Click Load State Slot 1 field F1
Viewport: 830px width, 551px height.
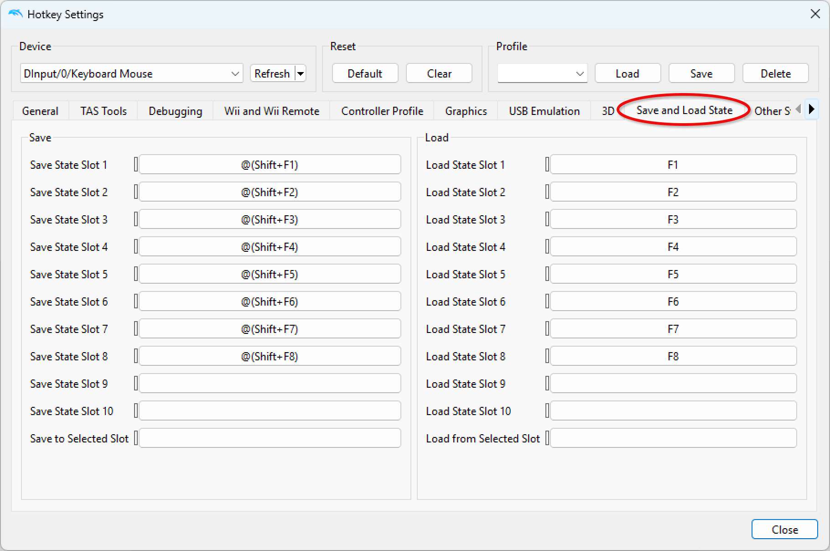674,165
